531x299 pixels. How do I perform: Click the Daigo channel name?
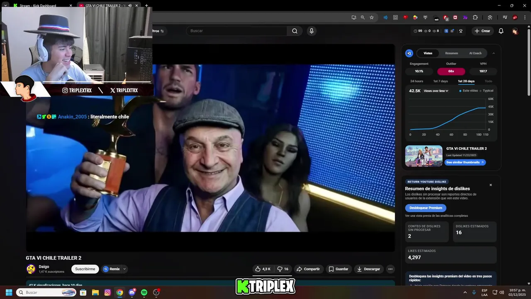[x=44, y=267]
